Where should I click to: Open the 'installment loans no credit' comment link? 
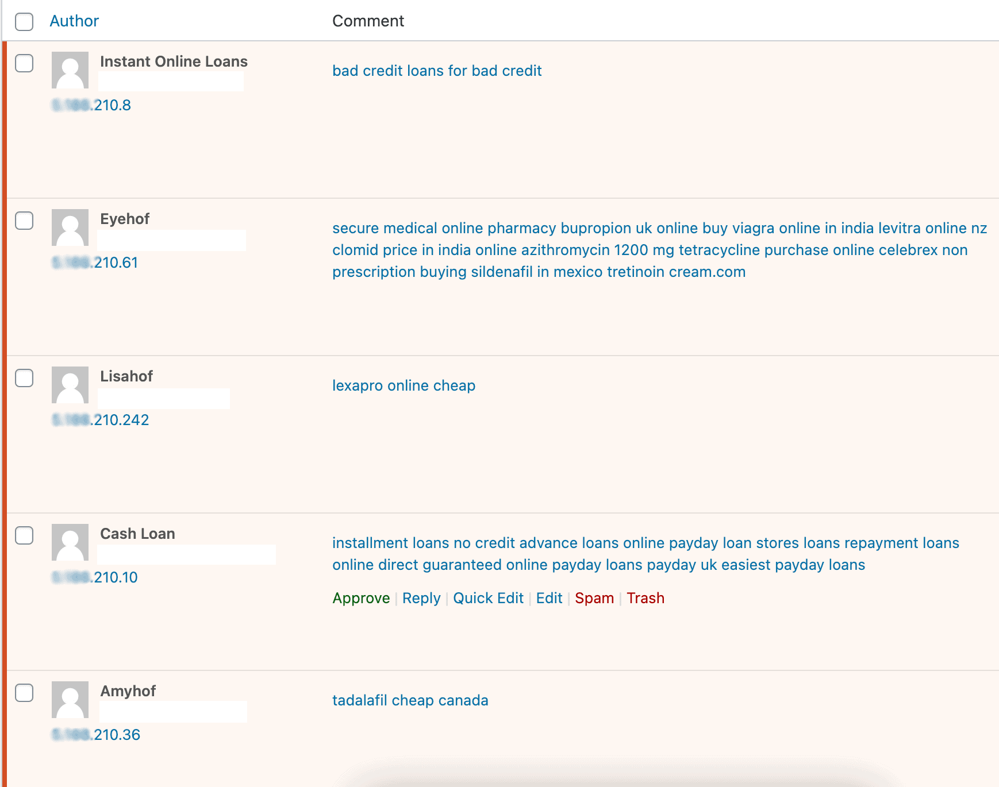coord(645,554)
